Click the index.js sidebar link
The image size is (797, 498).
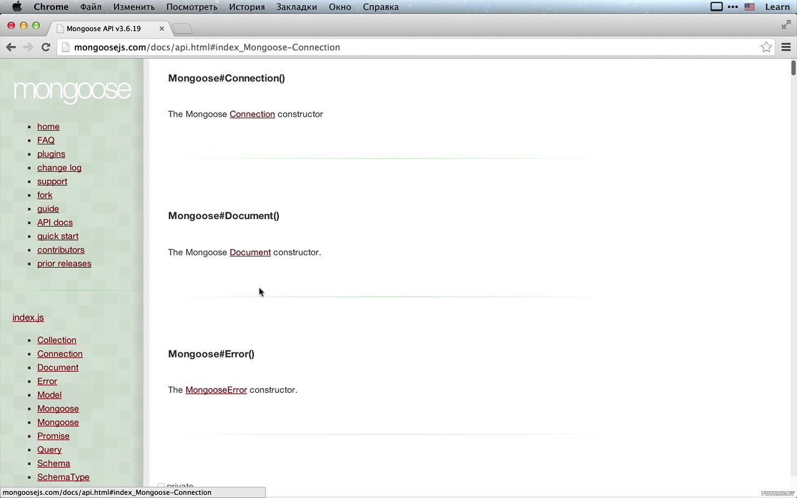(x=28, y=317)
